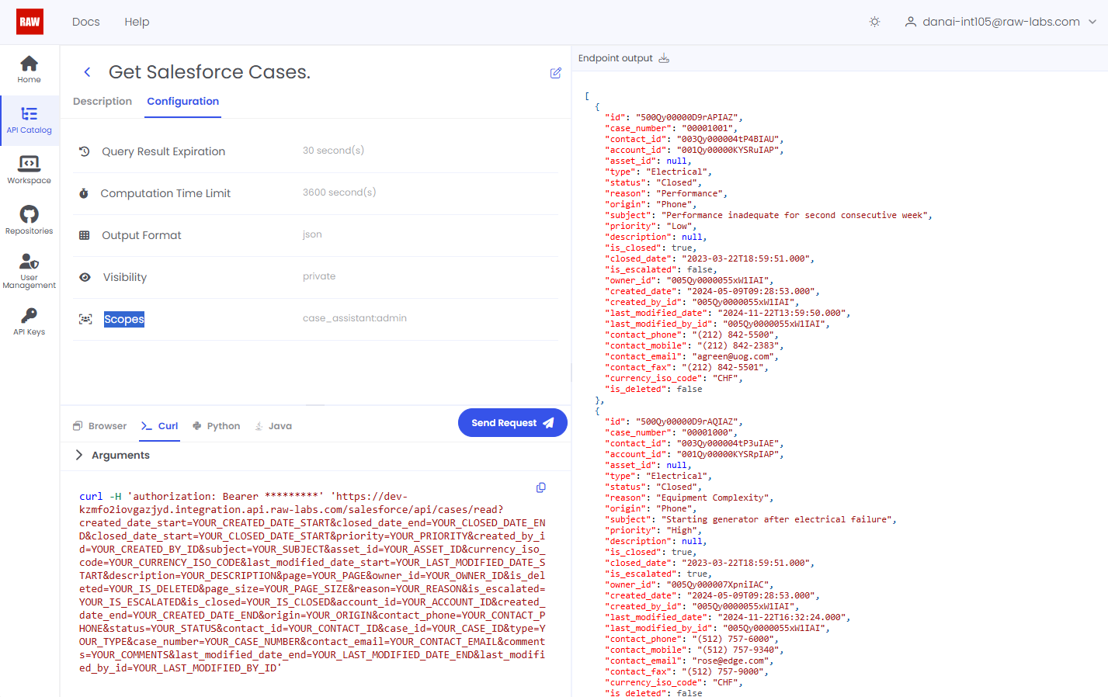
Task: Click the user account avatar icon
Action: [x=911, y=22]
